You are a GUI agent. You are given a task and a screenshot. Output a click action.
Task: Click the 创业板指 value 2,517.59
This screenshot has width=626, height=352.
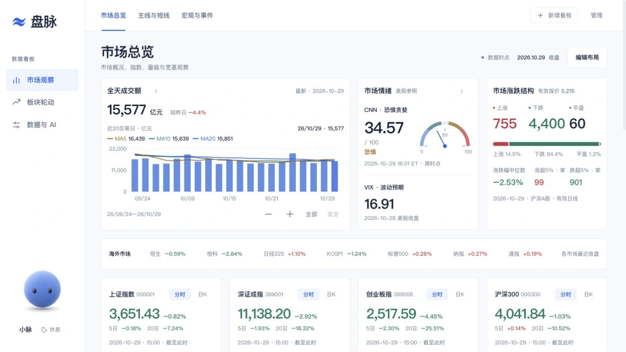coord(391,314)
